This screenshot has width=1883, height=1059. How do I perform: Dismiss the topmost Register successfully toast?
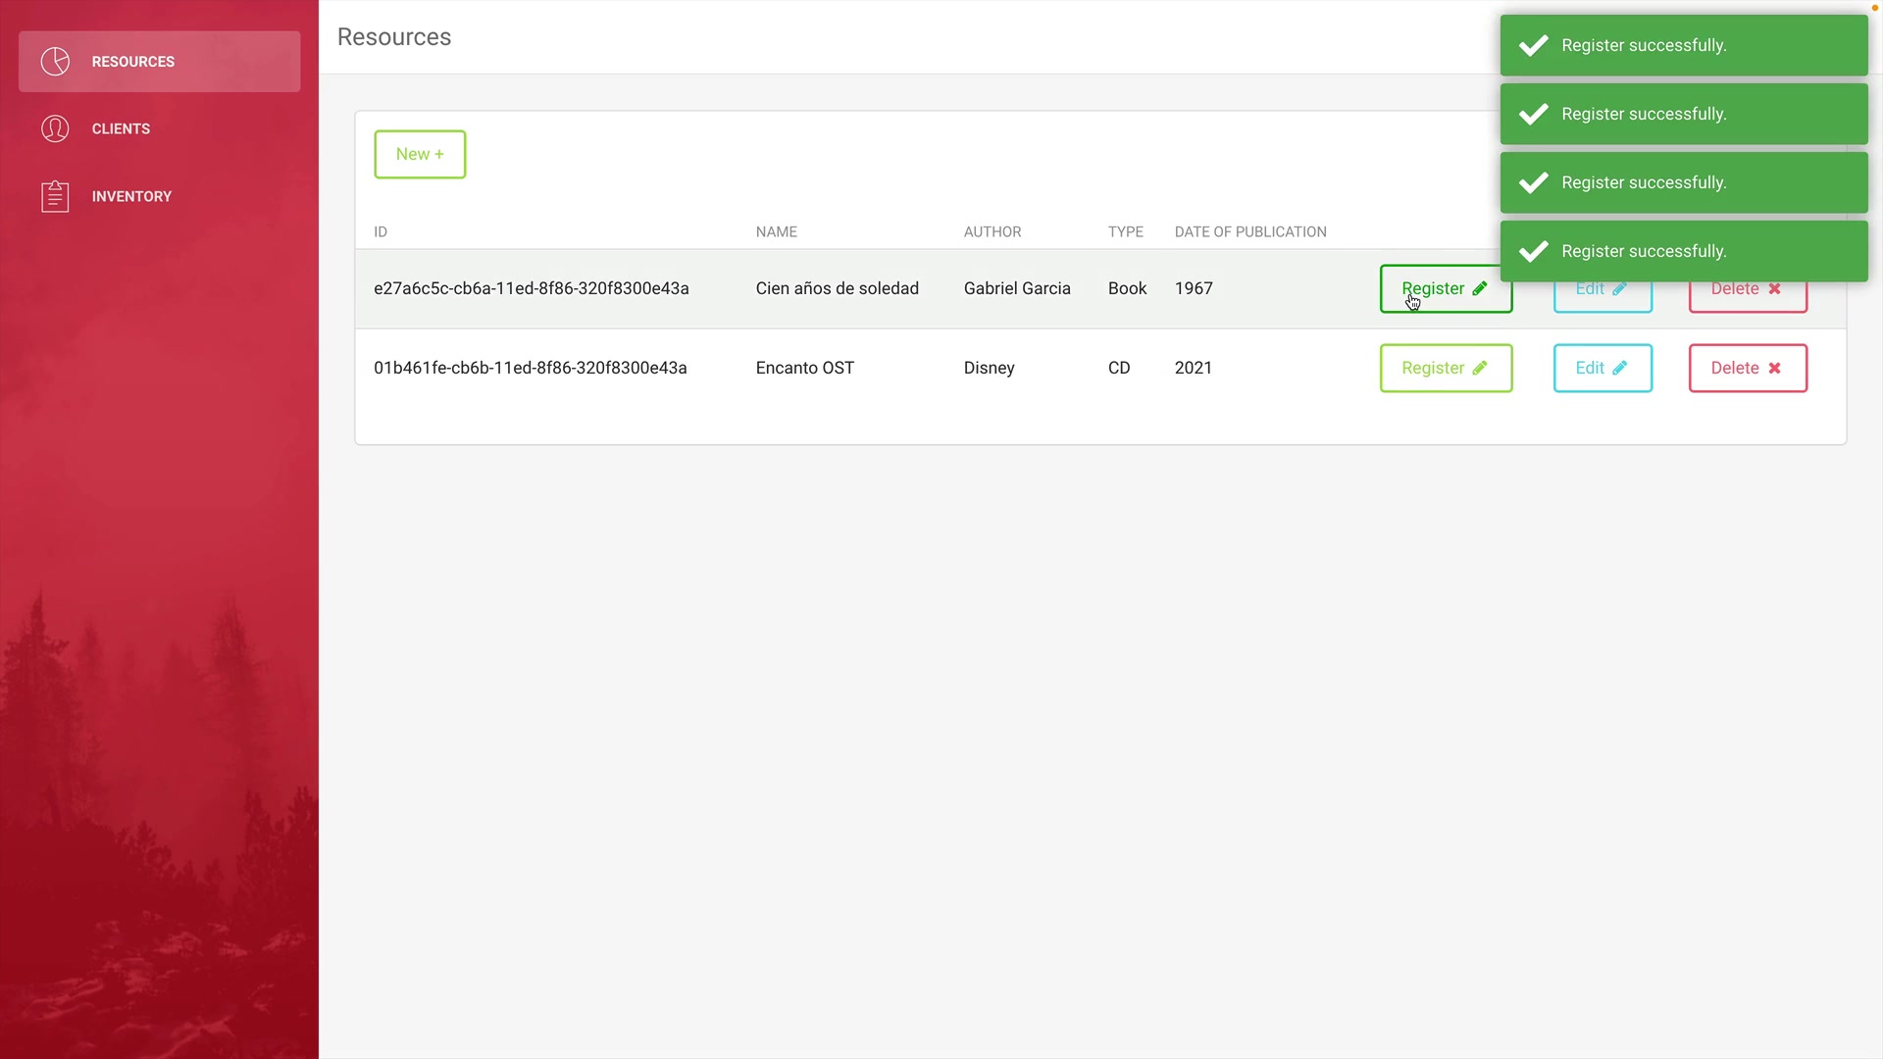(x=1683, y=45)
